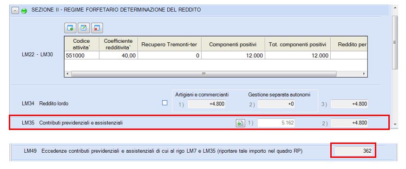Screen dimensions: 406x169
Task: Click LM35 field 2 showing +4.800
Action: click(x=349, y=123)
